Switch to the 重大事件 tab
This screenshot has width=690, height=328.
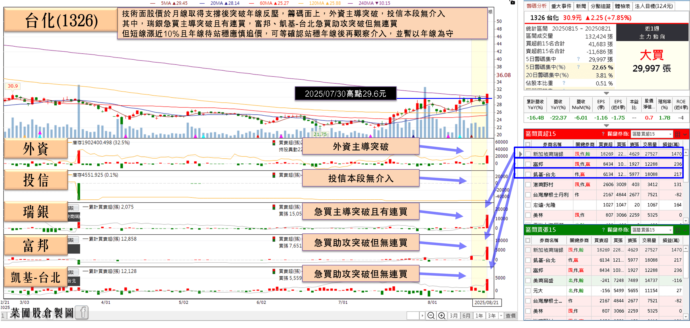pyautogui.click(x=561, y=6)
